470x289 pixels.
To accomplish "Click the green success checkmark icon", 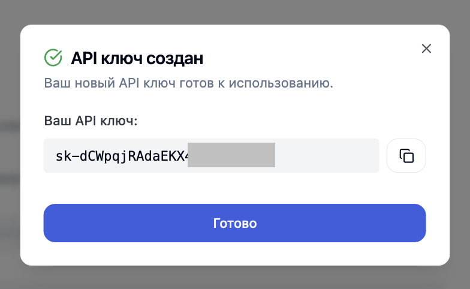I will tap(53, 58).
